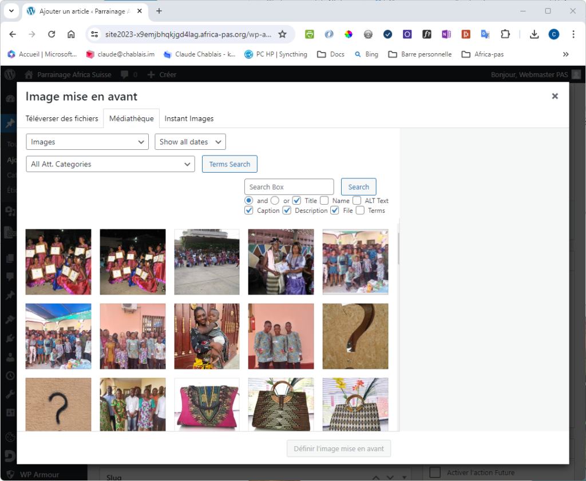Screen dimensions: 586x481
Task: Open the Chrome three-dot menu
Action: click(x=573, y=34)
